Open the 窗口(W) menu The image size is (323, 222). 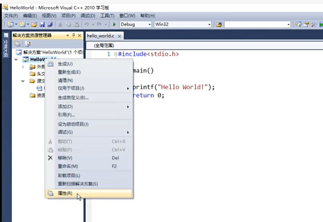pos(127,16)
